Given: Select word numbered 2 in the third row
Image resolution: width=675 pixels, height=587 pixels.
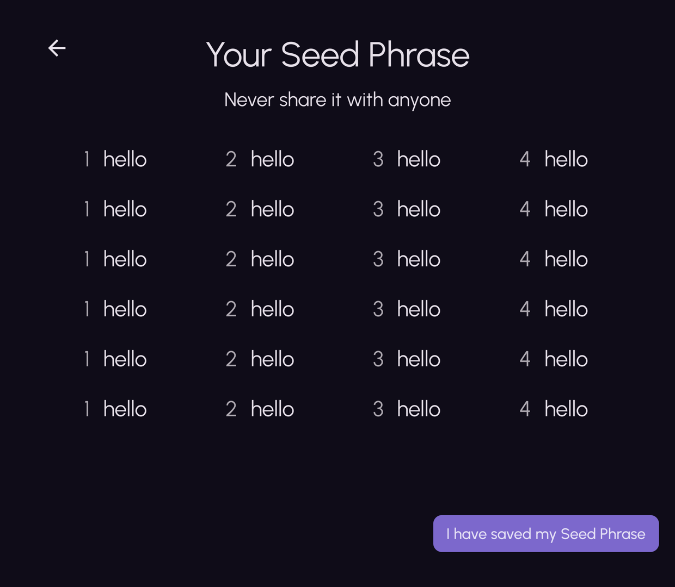Looking at the screenshot, I should pyautogui.click(x=260, y=259).
